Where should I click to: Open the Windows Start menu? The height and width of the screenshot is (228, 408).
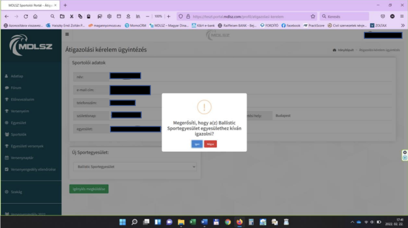(x=123, y=222)
